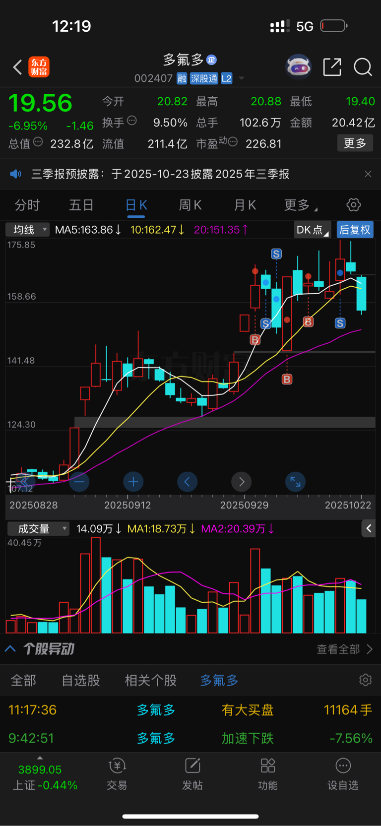Open the 东方财富 logo icon

[x=39, y=67]
